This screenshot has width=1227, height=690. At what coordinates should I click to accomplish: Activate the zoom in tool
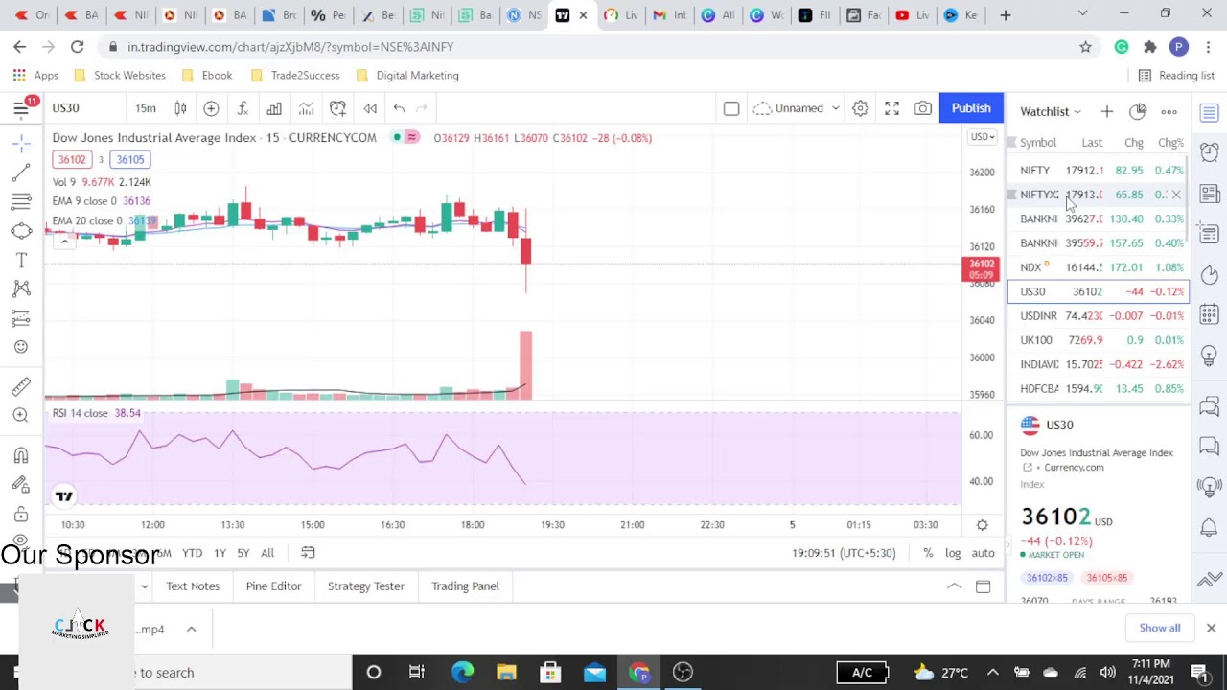click(x=21, y=415)
